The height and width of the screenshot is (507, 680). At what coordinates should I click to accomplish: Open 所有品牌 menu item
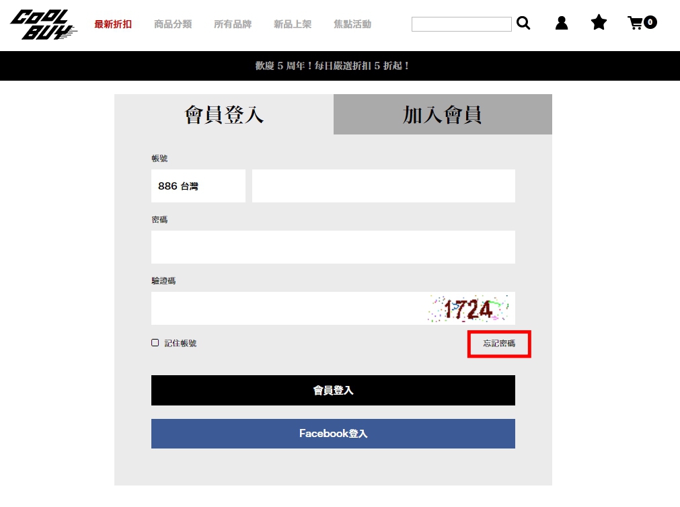233,24
